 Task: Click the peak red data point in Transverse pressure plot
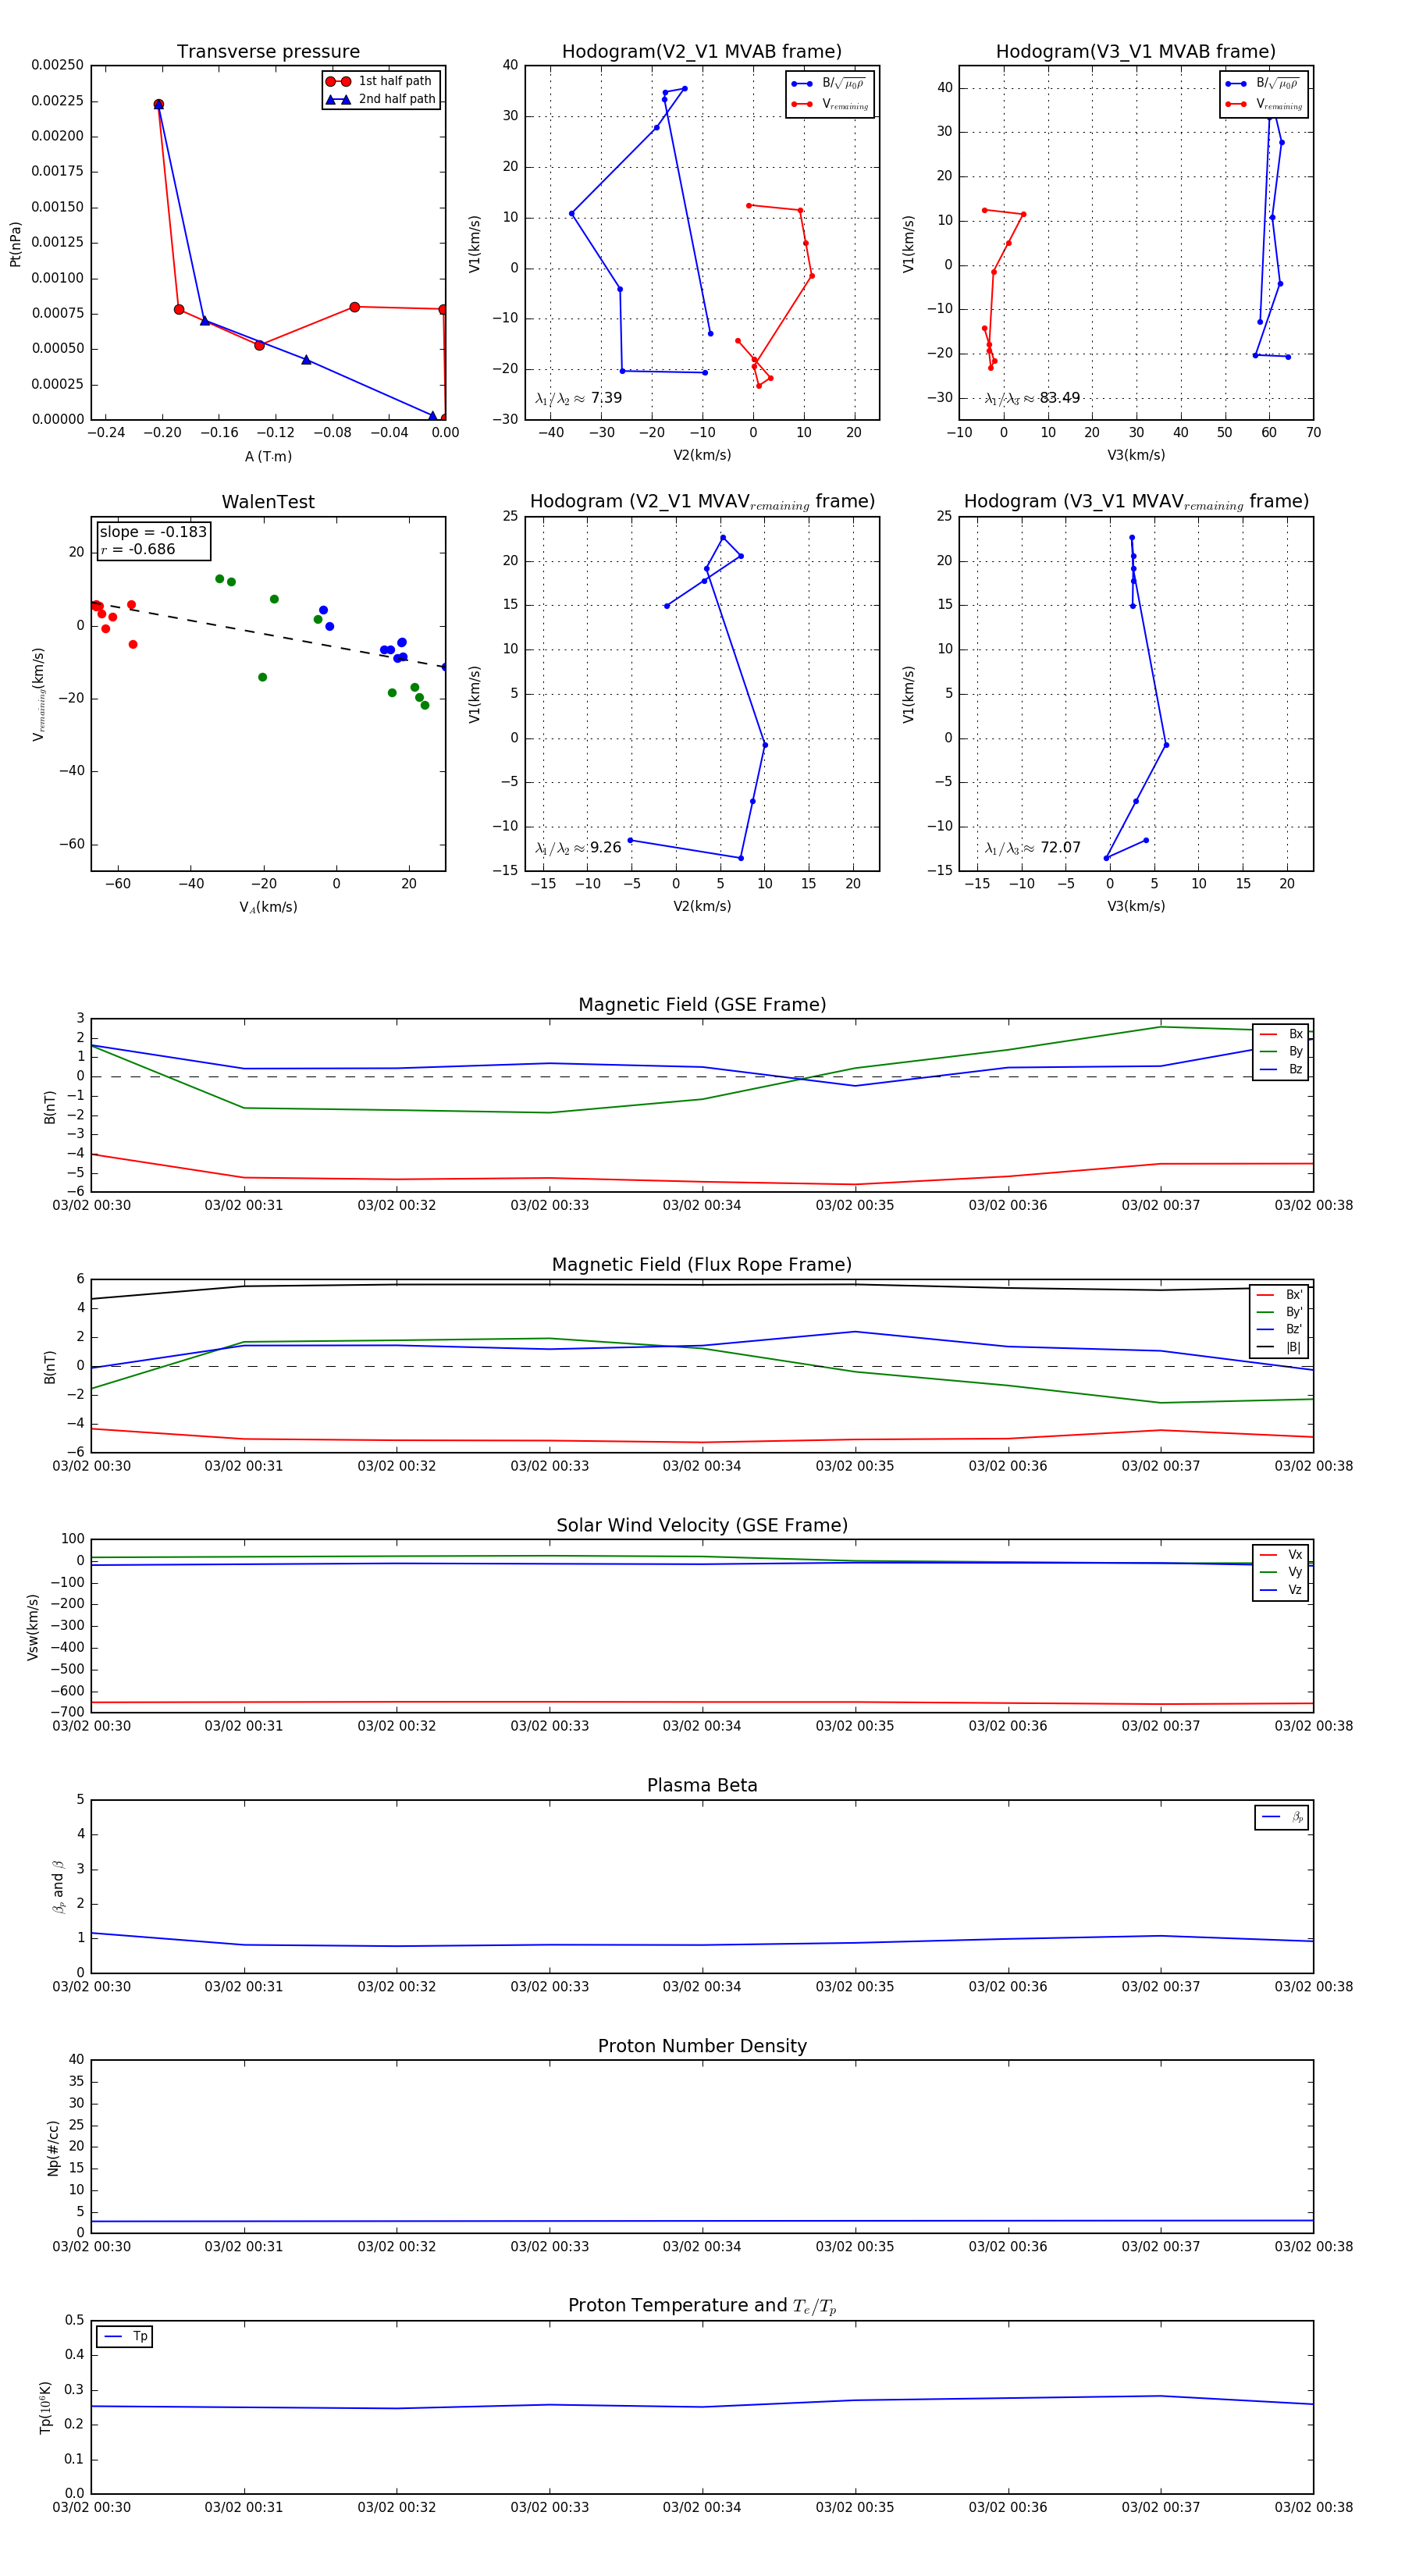pyautogui.click(x=158, y=104)
